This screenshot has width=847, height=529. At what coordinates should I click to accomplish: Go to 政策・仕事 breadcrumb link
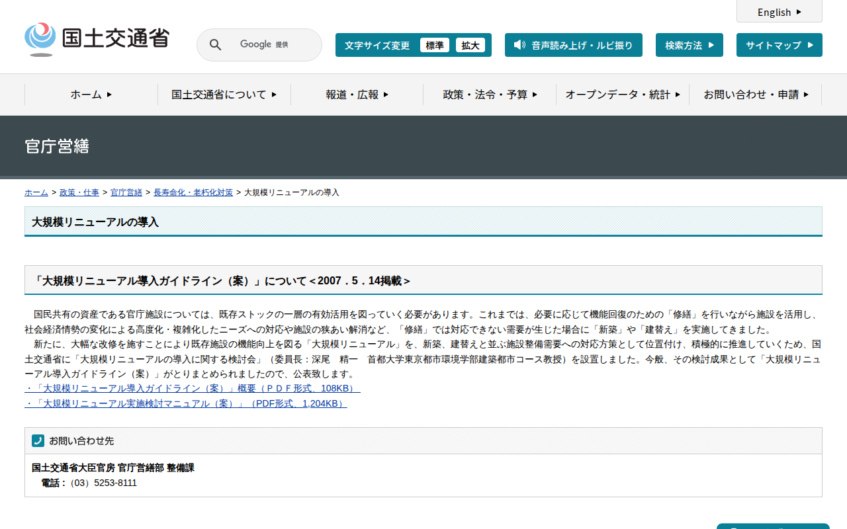79,192
